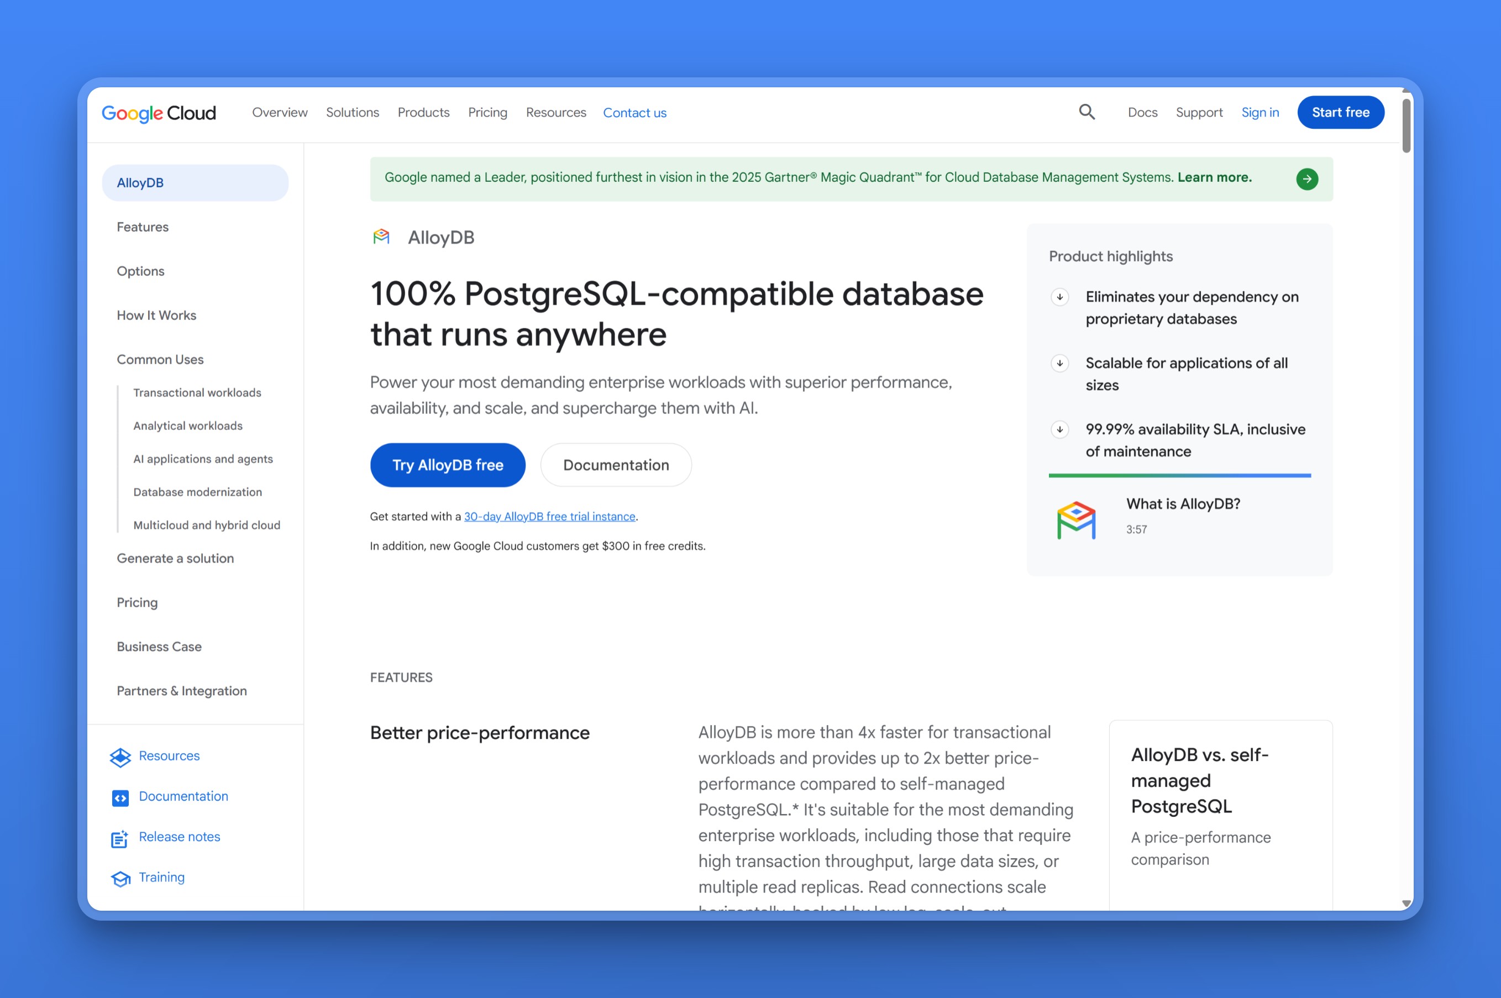Go to Partners & Integration section

[x=181, y=691]
